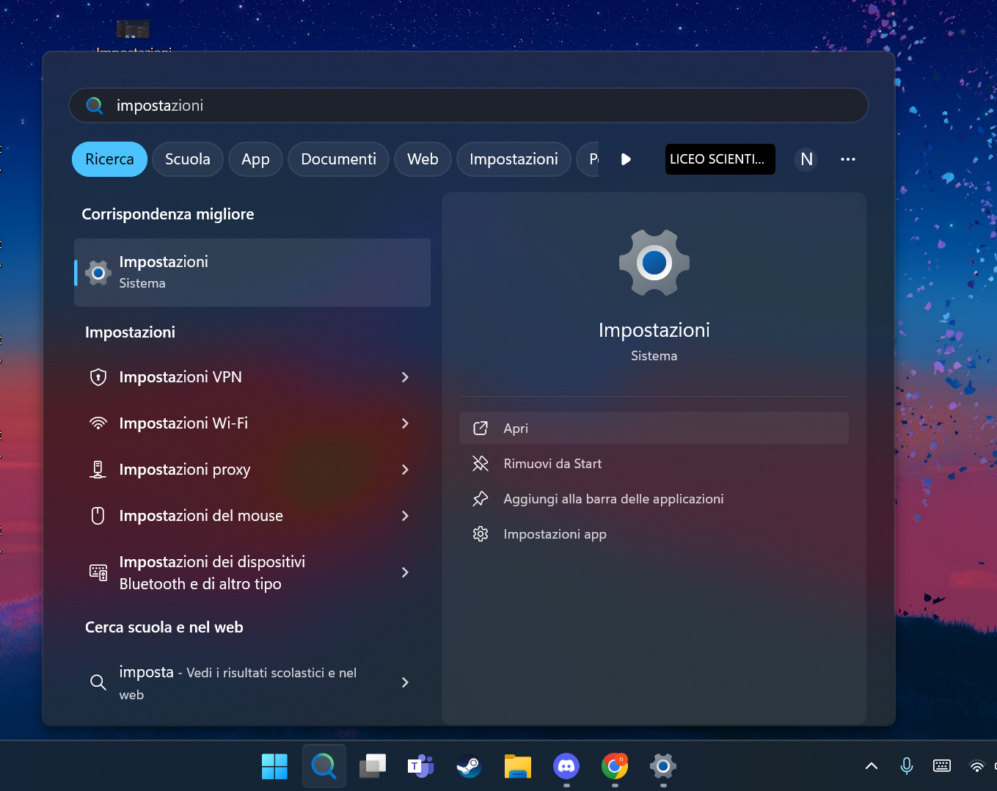
Task: Click the Wi-Fi status icon
Action: 976,765
